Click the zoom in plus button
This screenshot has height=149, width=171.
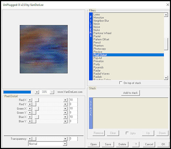pyautogui.click(x=37, y=92)
